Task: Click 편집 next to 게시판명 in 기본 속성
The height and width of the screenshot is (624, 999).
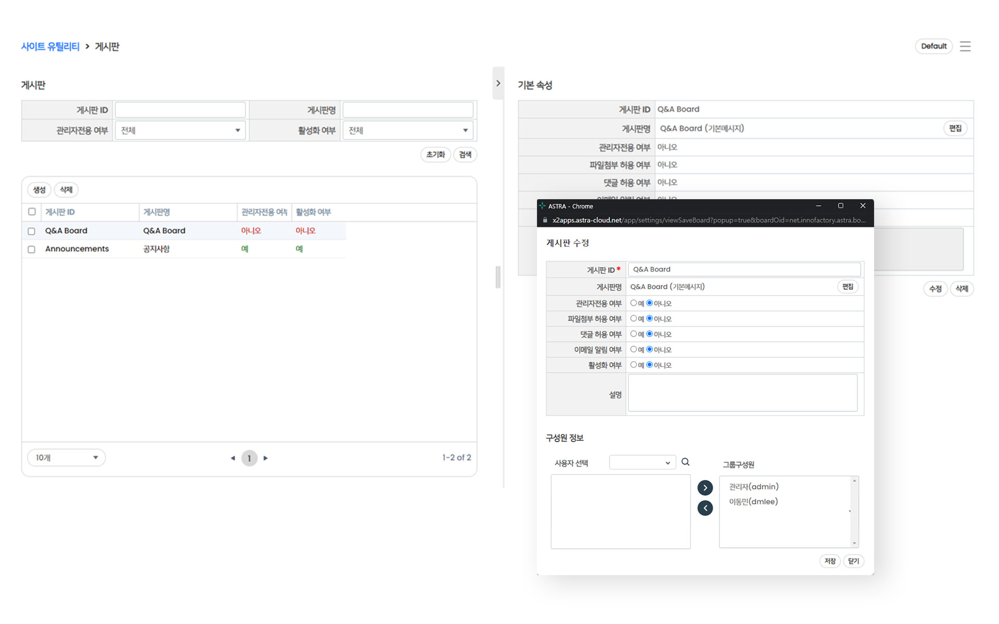Action: (x=955, y=128)
